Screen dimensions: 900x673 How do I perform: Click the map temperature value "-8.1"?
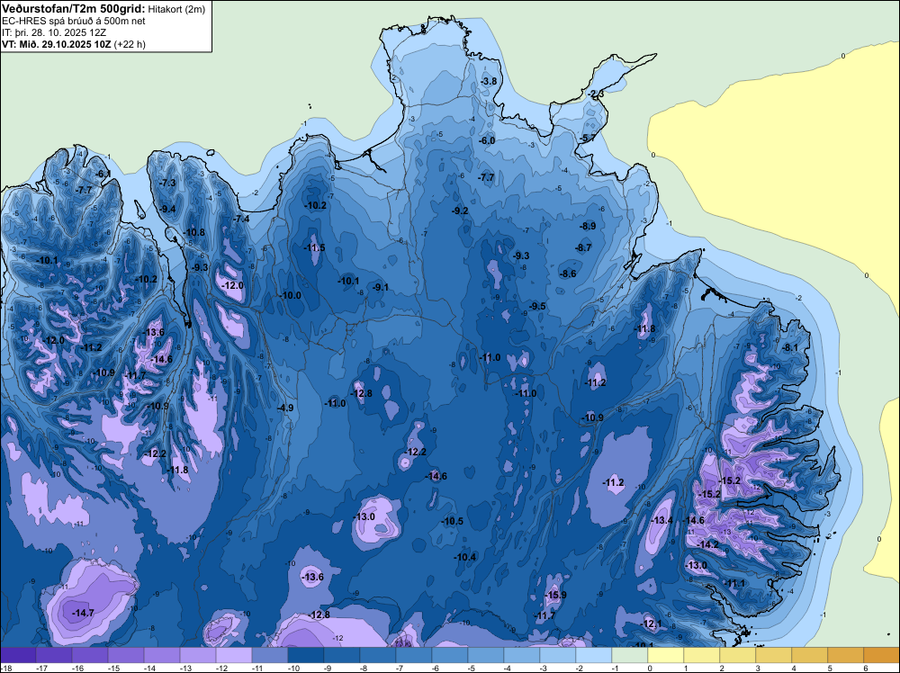(790, 347)
